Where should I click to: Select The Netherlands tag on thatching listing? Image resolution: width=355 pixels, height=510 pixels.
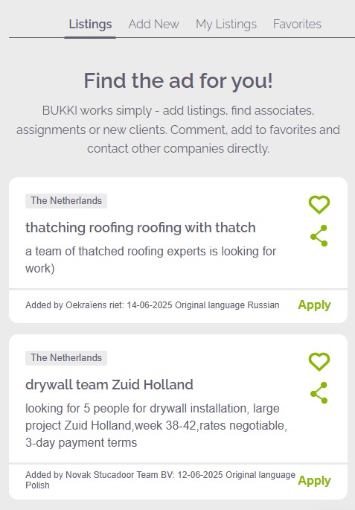tap(66, 201)
